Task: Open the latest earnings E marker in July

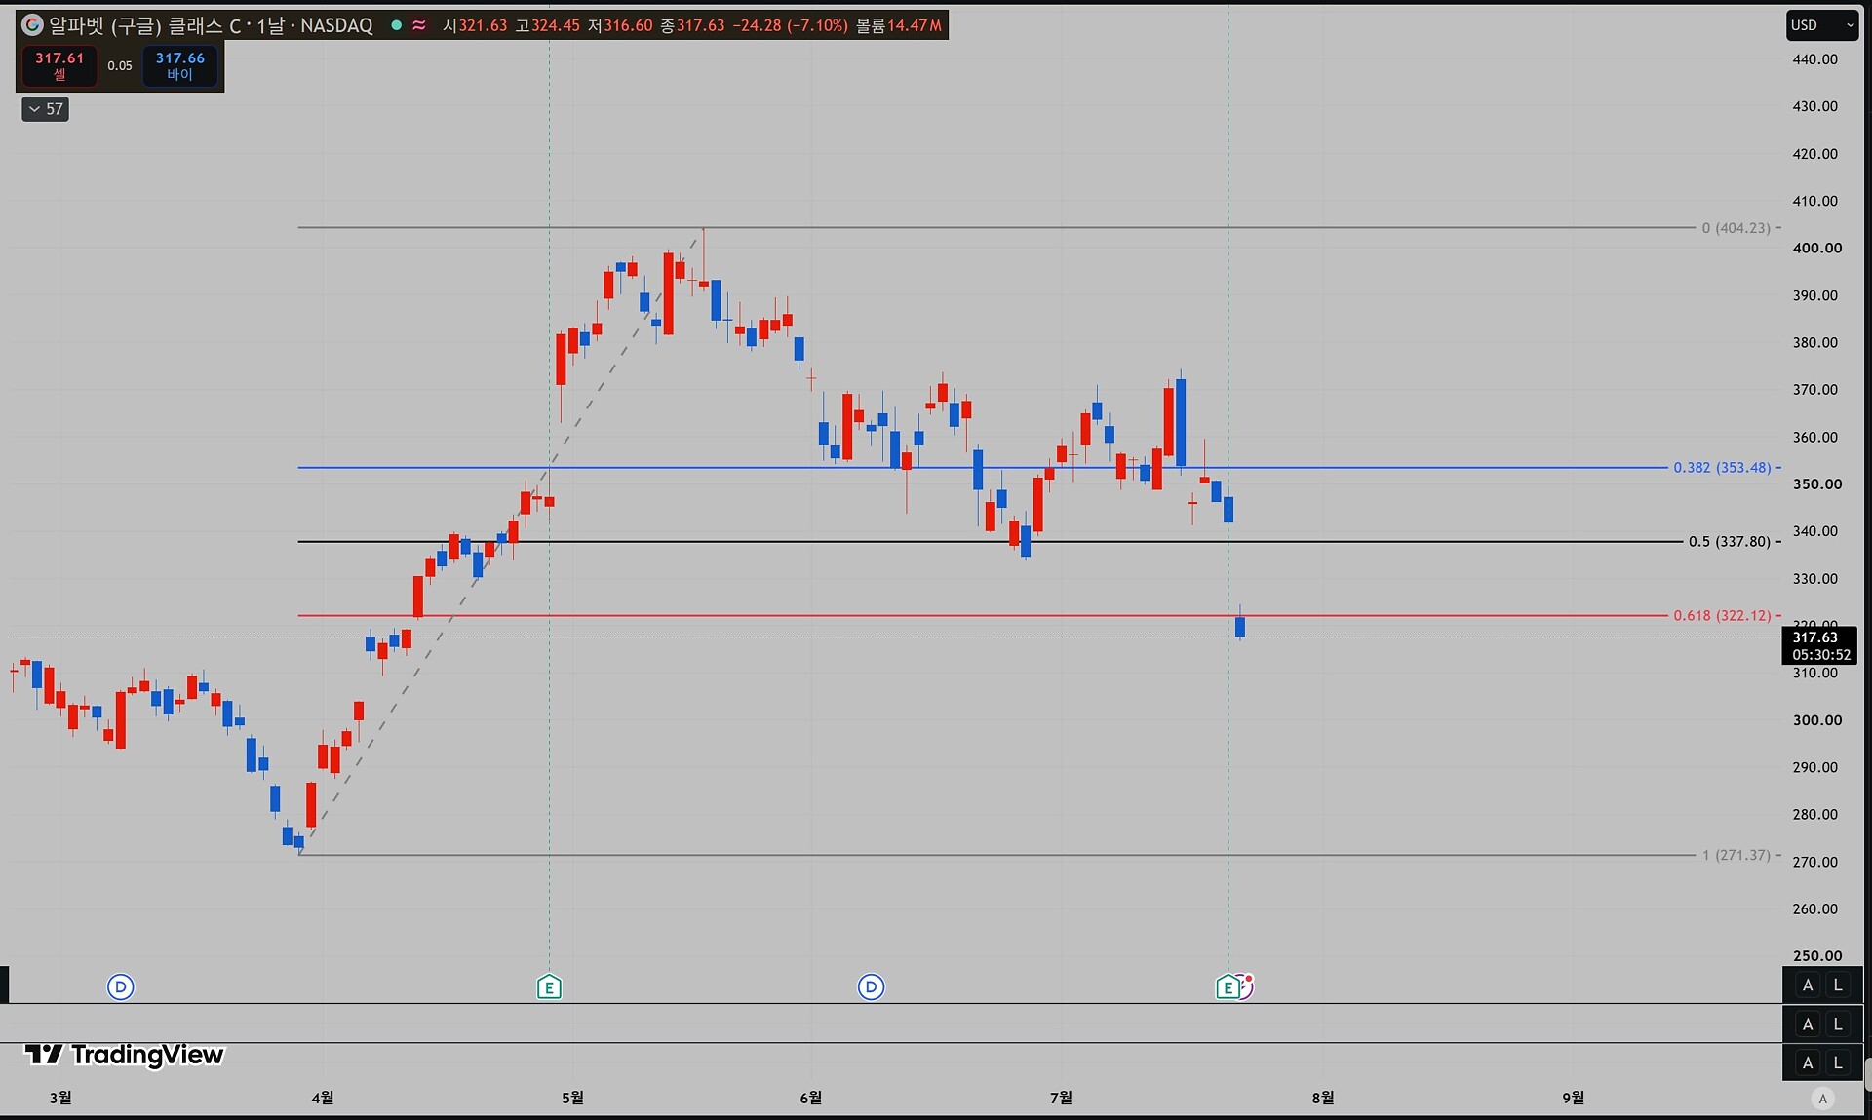Action: click(1228, 987)
